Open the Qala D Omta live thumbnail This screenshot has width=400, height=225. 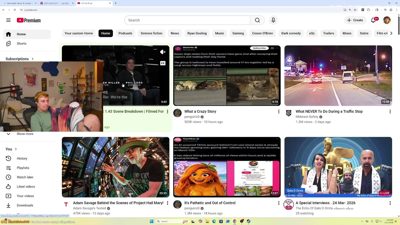click(338, 167)
